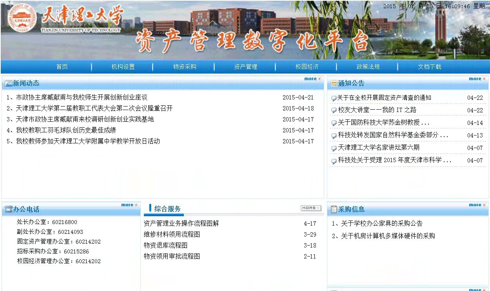The width and height of the screenshot is (490, 291).
Task: Open notice 关于国防科技大学苏金树教授
Action: [384, 123]
